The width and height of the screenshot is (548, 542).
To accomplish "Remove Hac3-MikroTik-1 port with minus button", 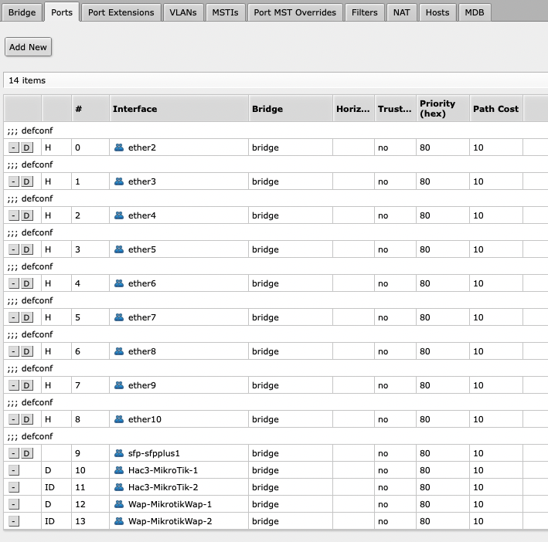I will click(x=14, y=470).
